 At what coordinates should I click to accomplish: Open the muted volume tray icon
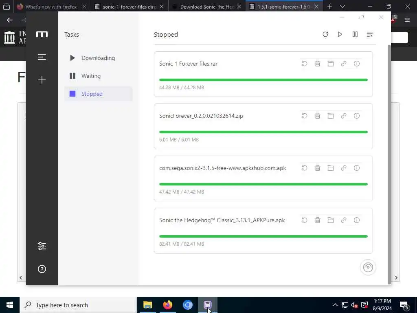click(354, 305)
